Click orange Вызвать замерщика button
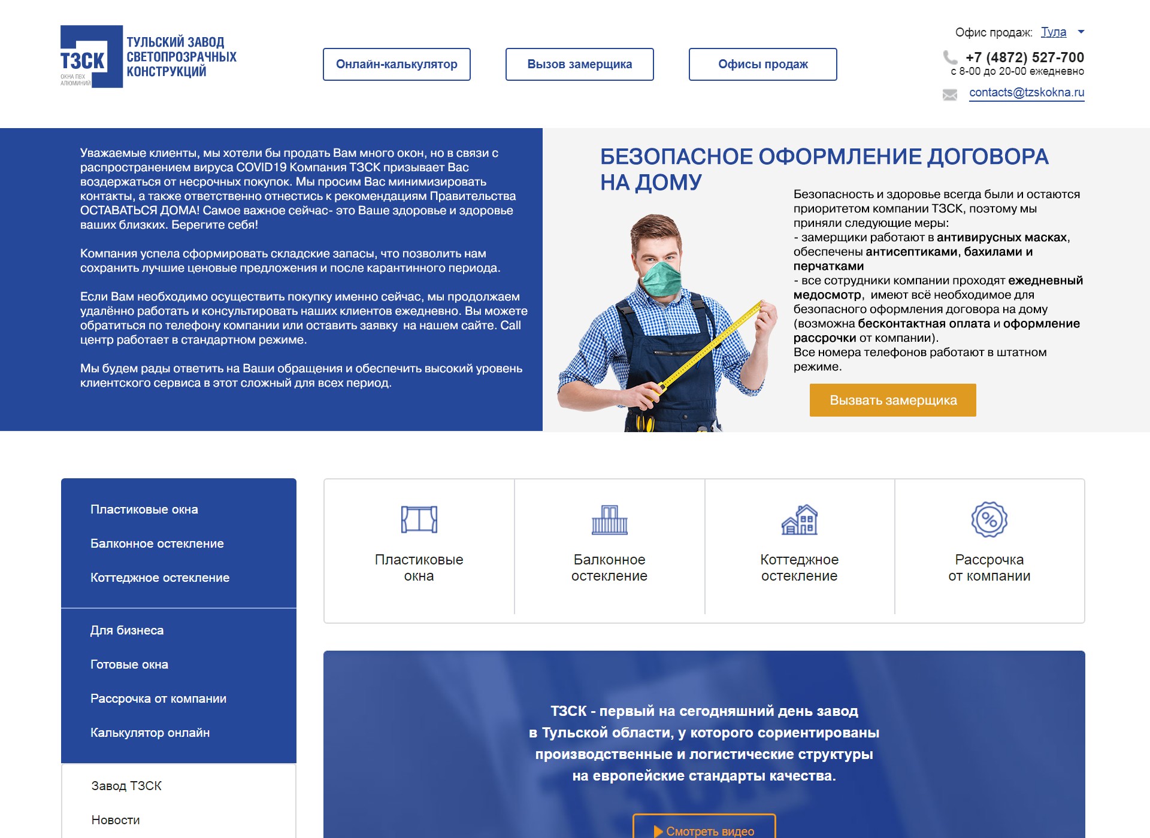 pos(893,400)
